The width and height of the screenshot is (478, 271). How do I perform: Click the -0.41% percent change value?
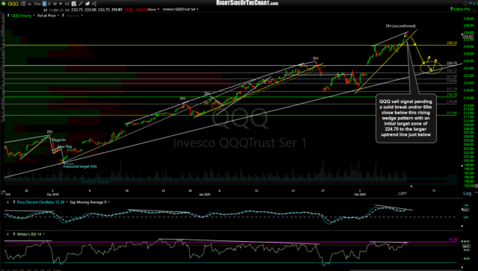tap(141, 10)
